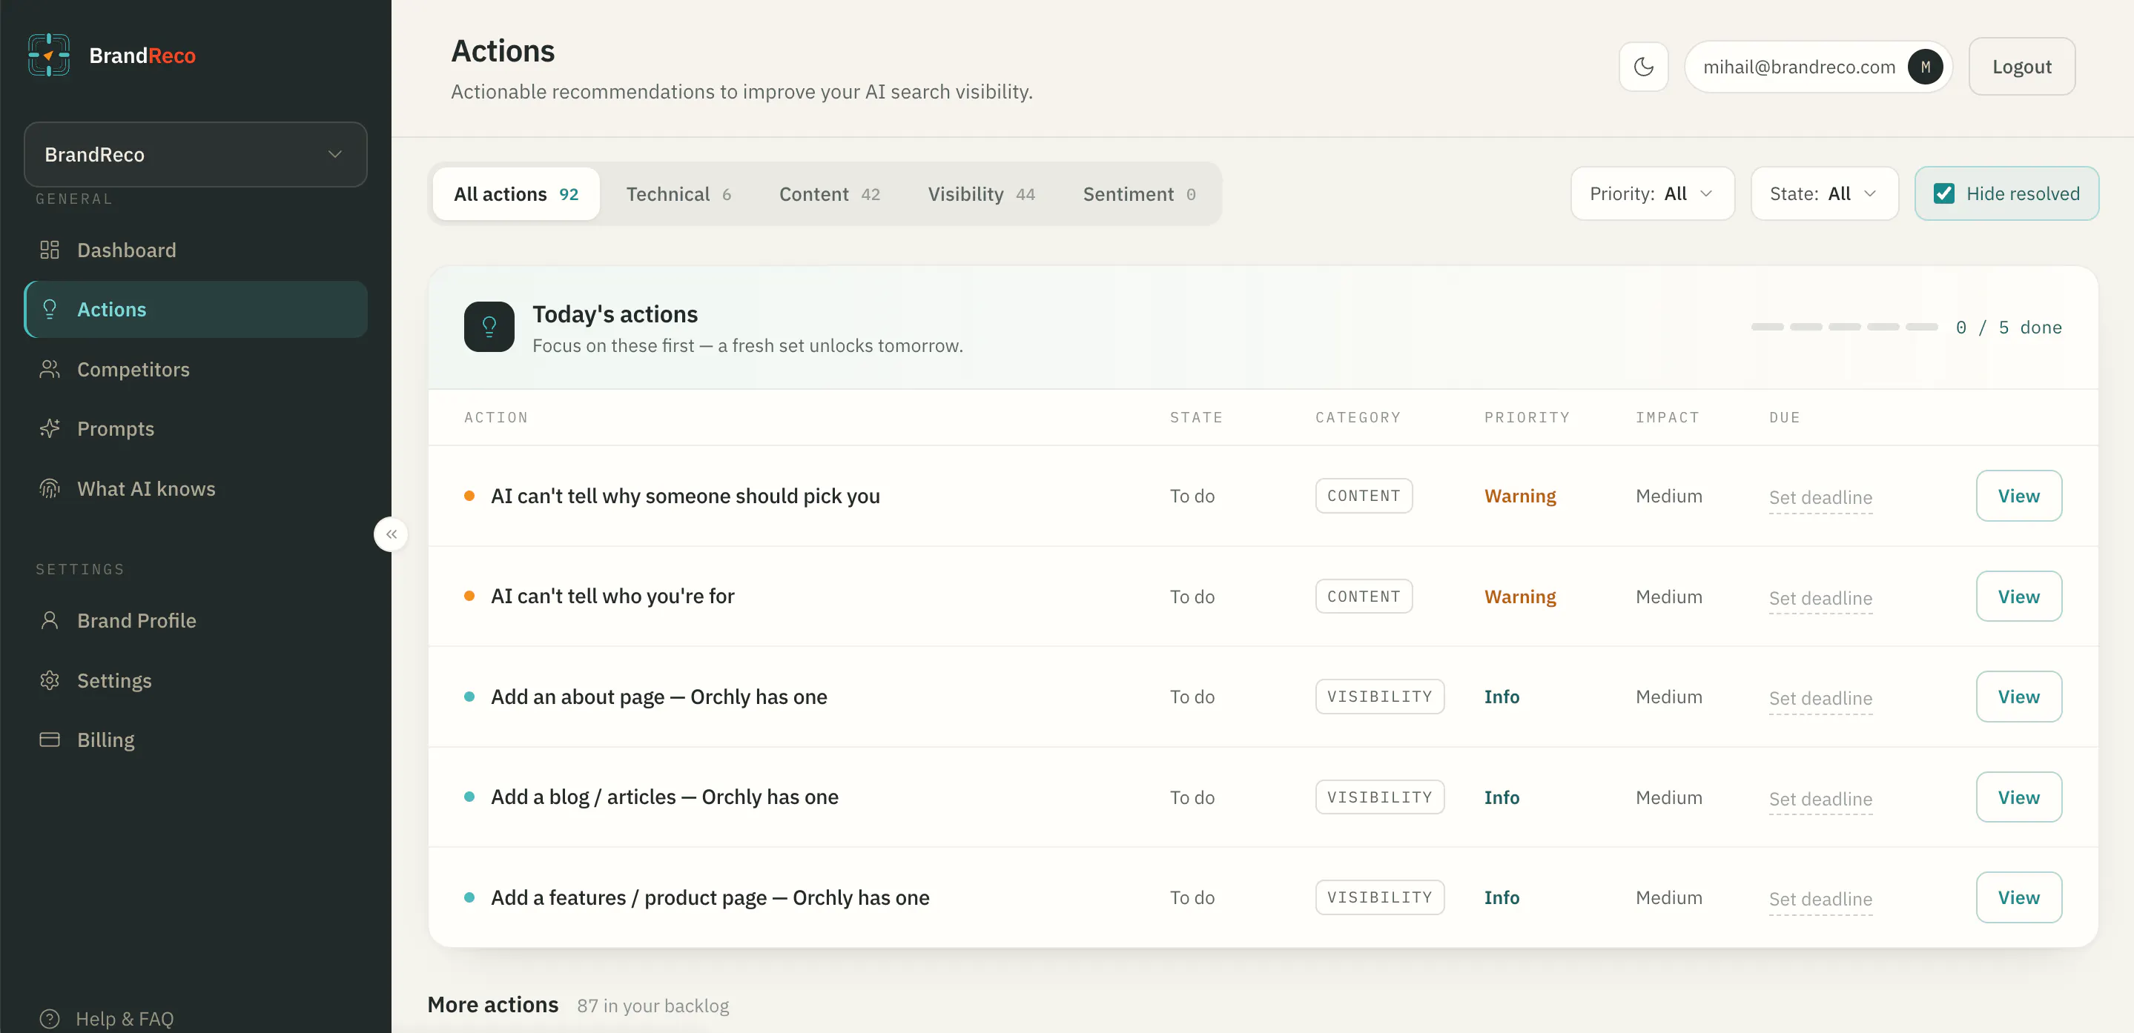Open the BrandReco brand selector dropdown
Image resolution: width=2134 pixels, height=1033 pixels.
pos(196,155)
